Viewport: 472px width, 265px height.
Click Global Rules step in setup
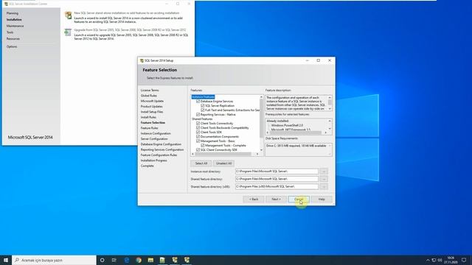coord(149,96)
